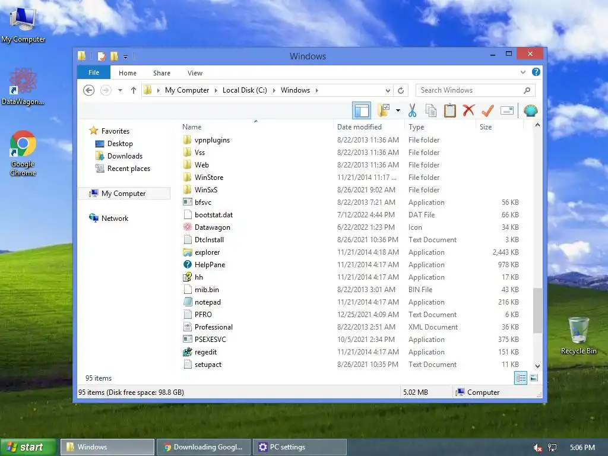Image resolution: width=608 pixels, height=456 pixels.
Task: Switch to Downloading Google taskbar item
Action: pyautogui.click(x=204, y=447)
